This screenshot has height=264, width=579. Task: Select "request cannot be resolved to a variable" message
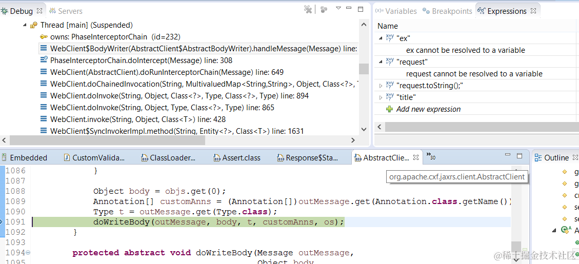pos(474,73)
